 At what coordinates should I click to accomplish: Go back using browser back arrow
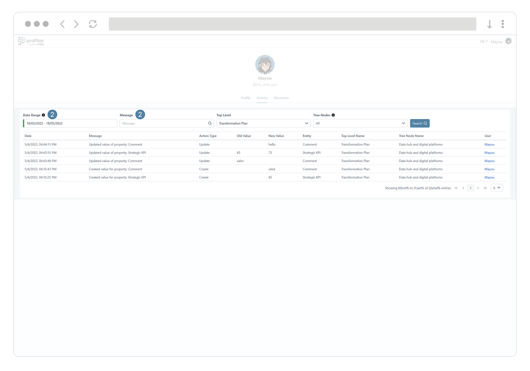[62, 24]
